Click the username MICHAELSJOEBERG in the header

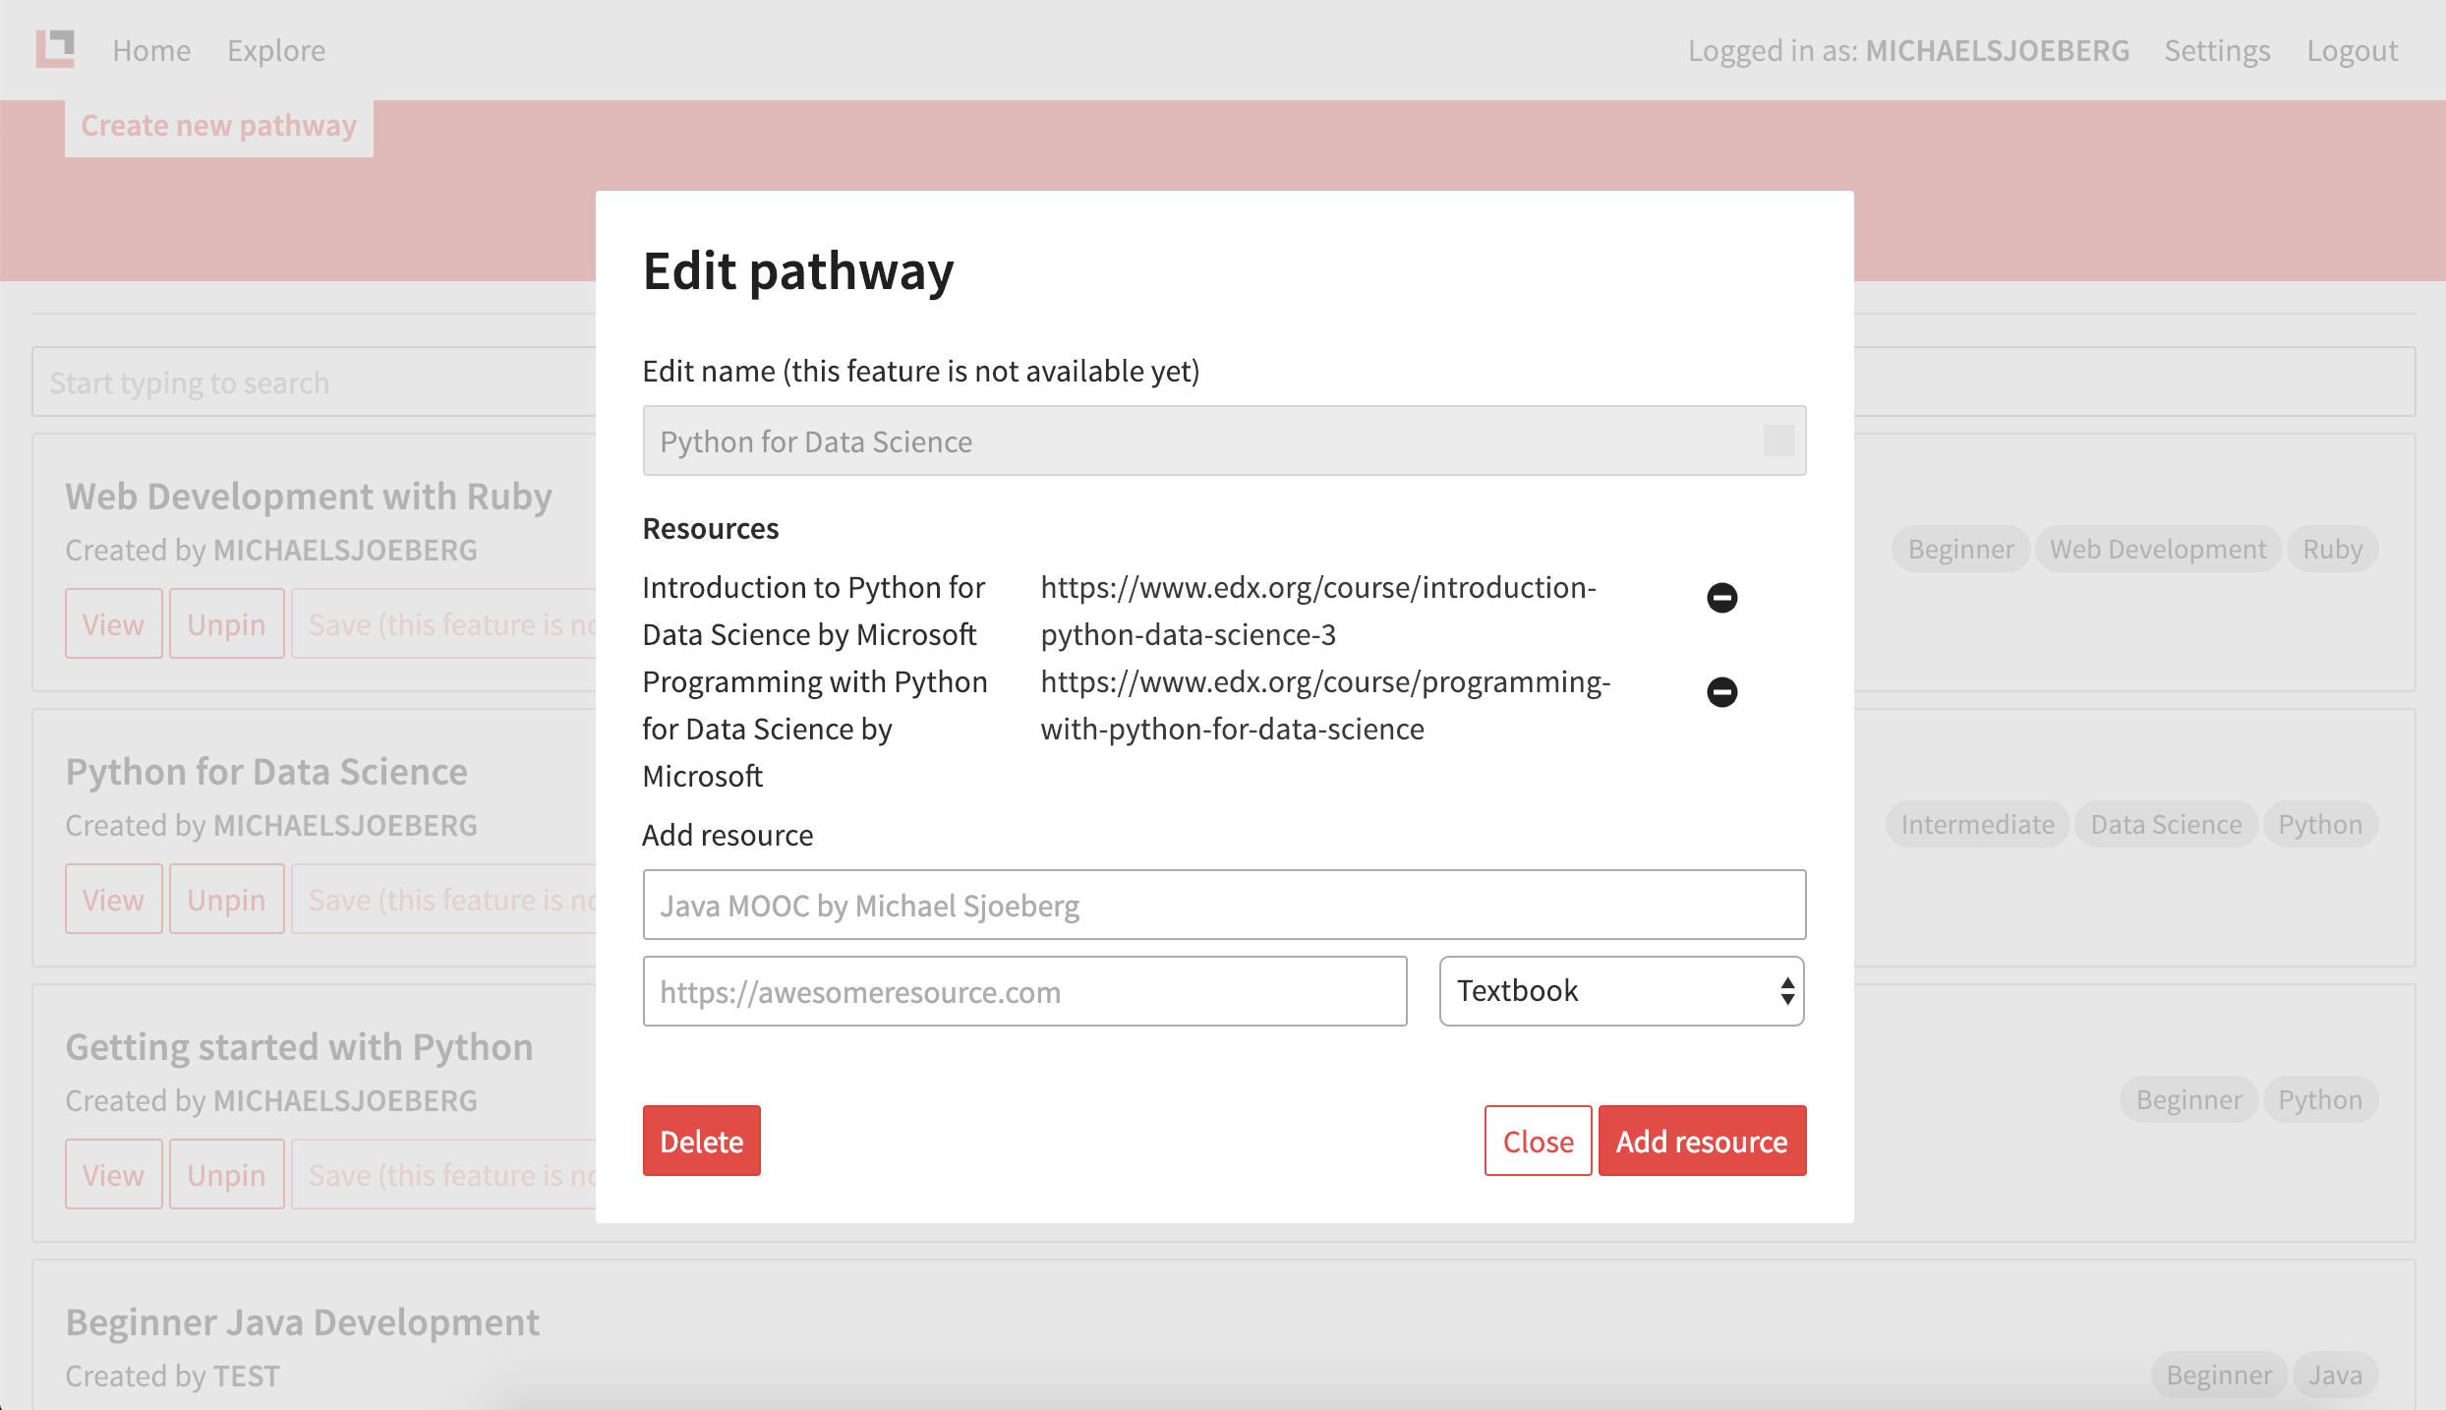(1998, 49)
